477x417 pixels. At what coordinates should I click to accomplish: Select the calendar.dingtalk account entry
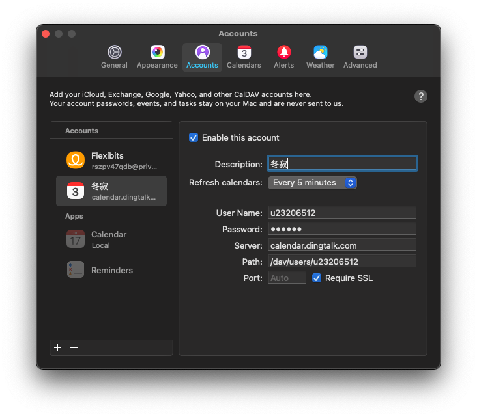coord(111,191)
